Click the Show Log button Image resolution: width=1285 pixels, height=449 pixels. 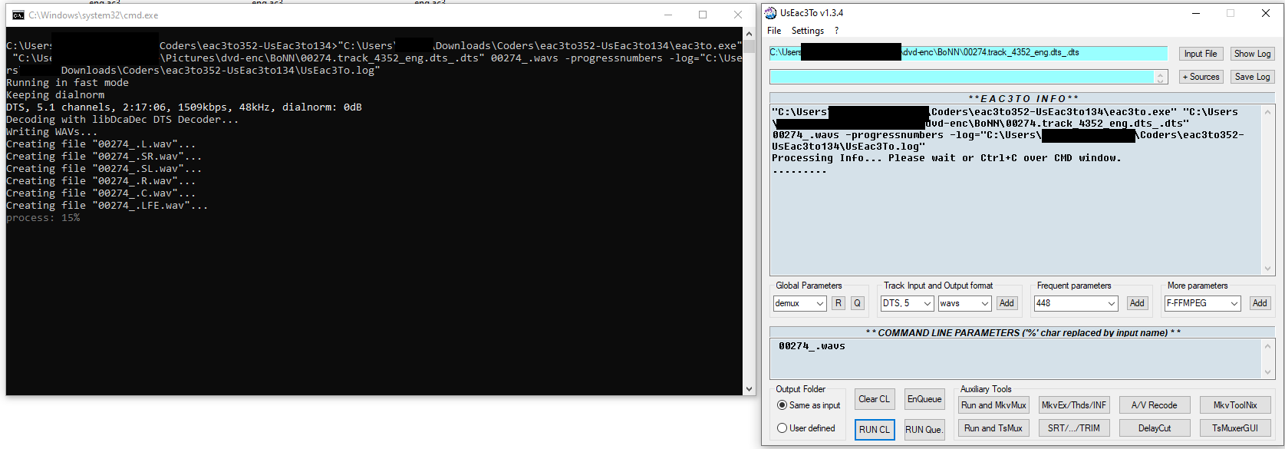1253,54
